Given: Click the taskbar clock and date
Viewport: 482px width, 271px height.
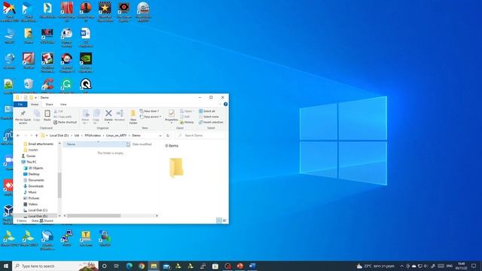Looking at the screenshot, I should (x=461, y=266).
